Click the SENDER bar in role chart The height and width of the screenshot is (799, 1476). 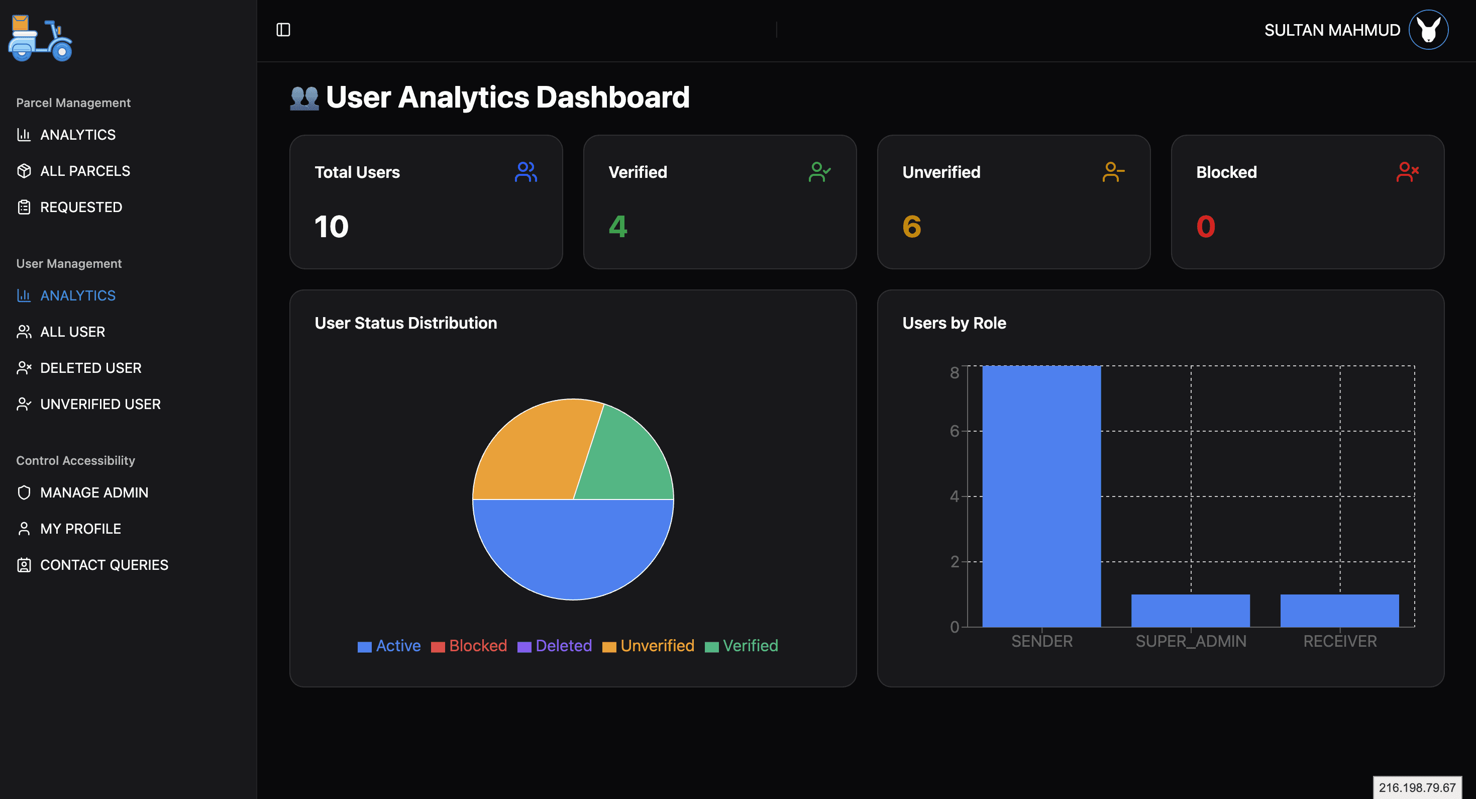[x=1041, y=496]
